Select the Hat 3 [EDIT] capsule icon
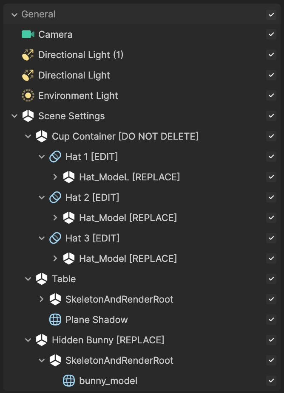This screenshot has width=284, height=393. (x=55, y=238)
